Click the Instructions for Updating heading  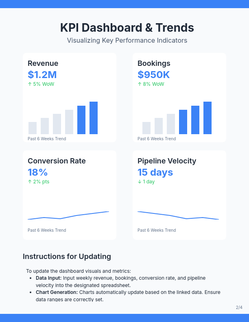coord(67,257)
